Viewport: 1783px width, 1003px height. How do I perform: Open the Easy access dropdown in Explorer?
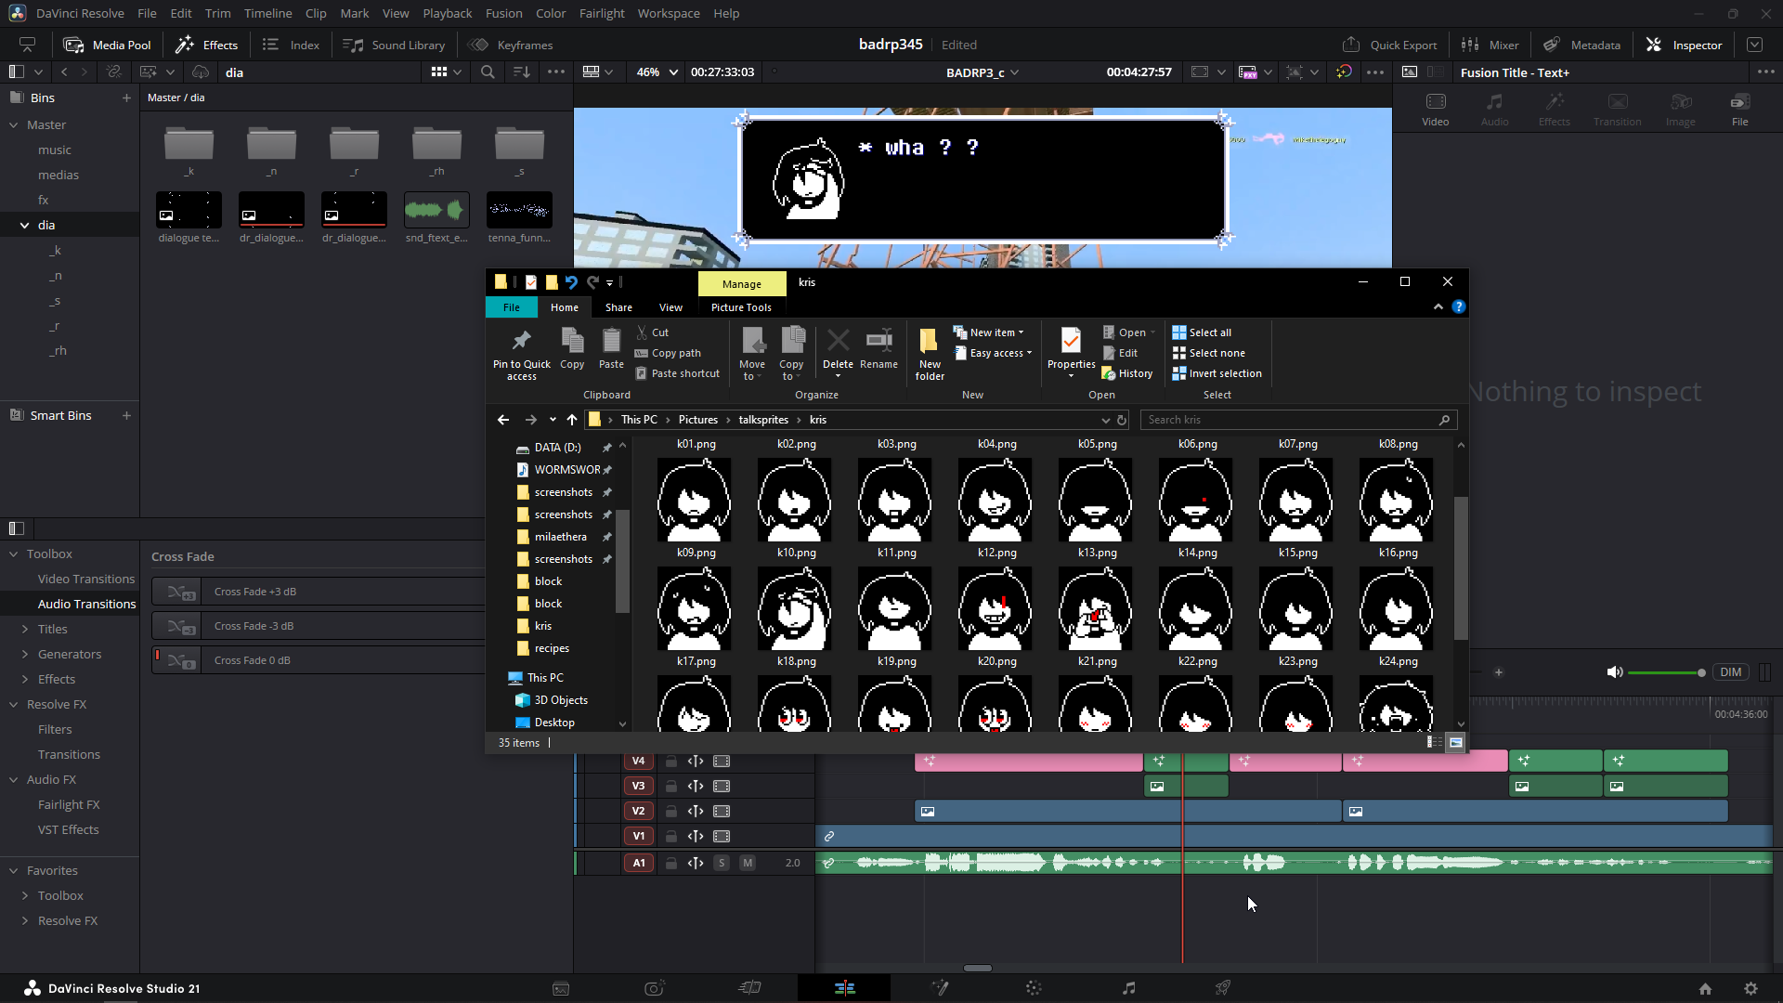point(993,353)
